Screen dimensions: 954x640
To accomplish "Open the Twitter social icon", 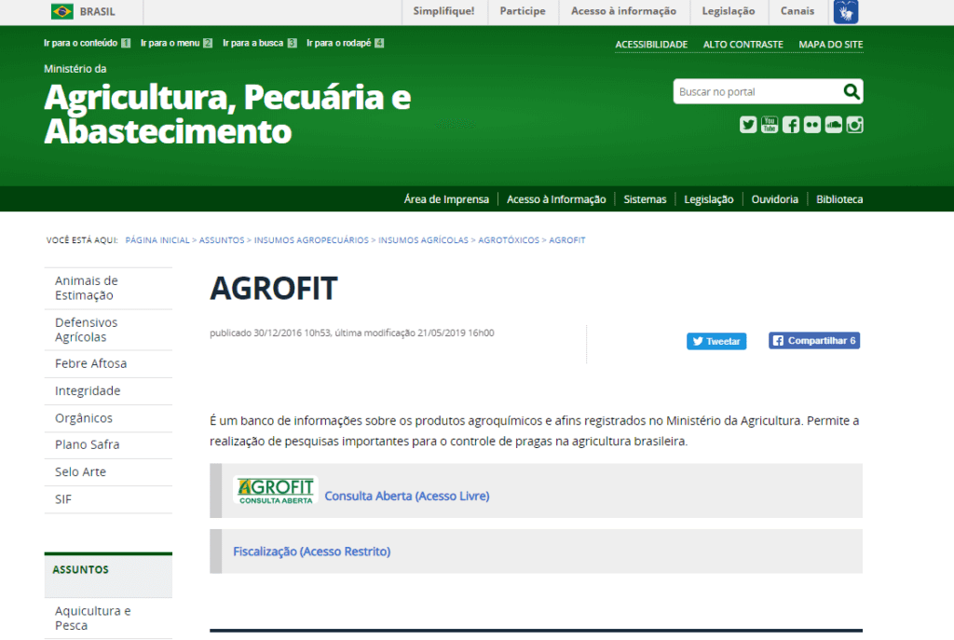I will click(x=748, y=124).
